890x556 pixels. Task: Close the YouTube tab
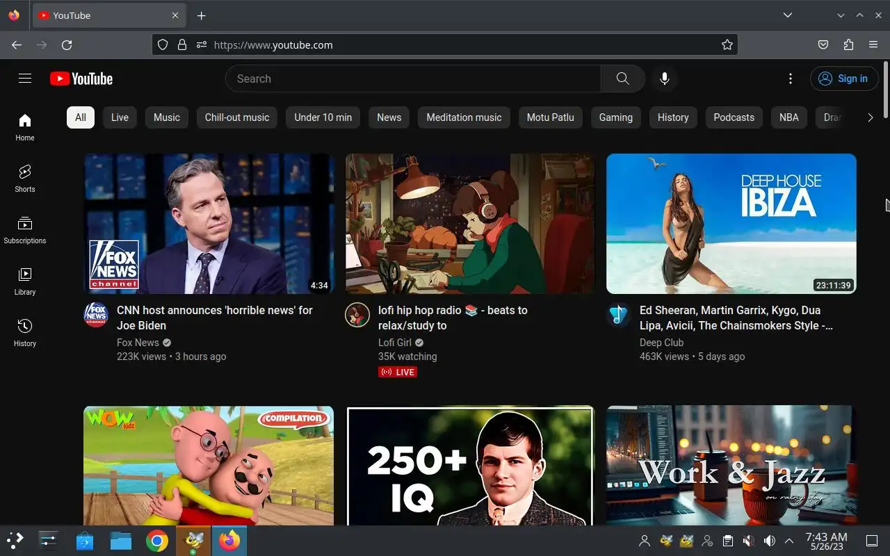click(x=175, y=15)
